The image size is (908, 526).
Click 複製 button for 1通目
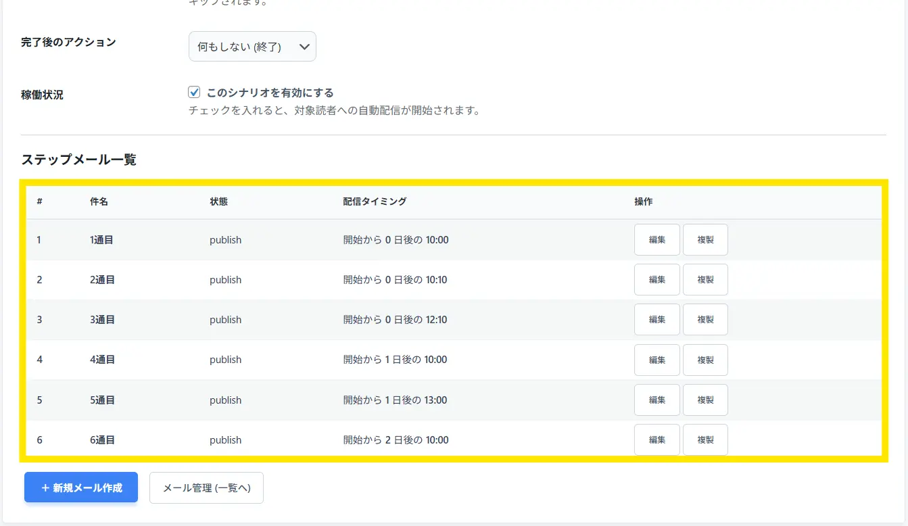(x=705, y=240)
